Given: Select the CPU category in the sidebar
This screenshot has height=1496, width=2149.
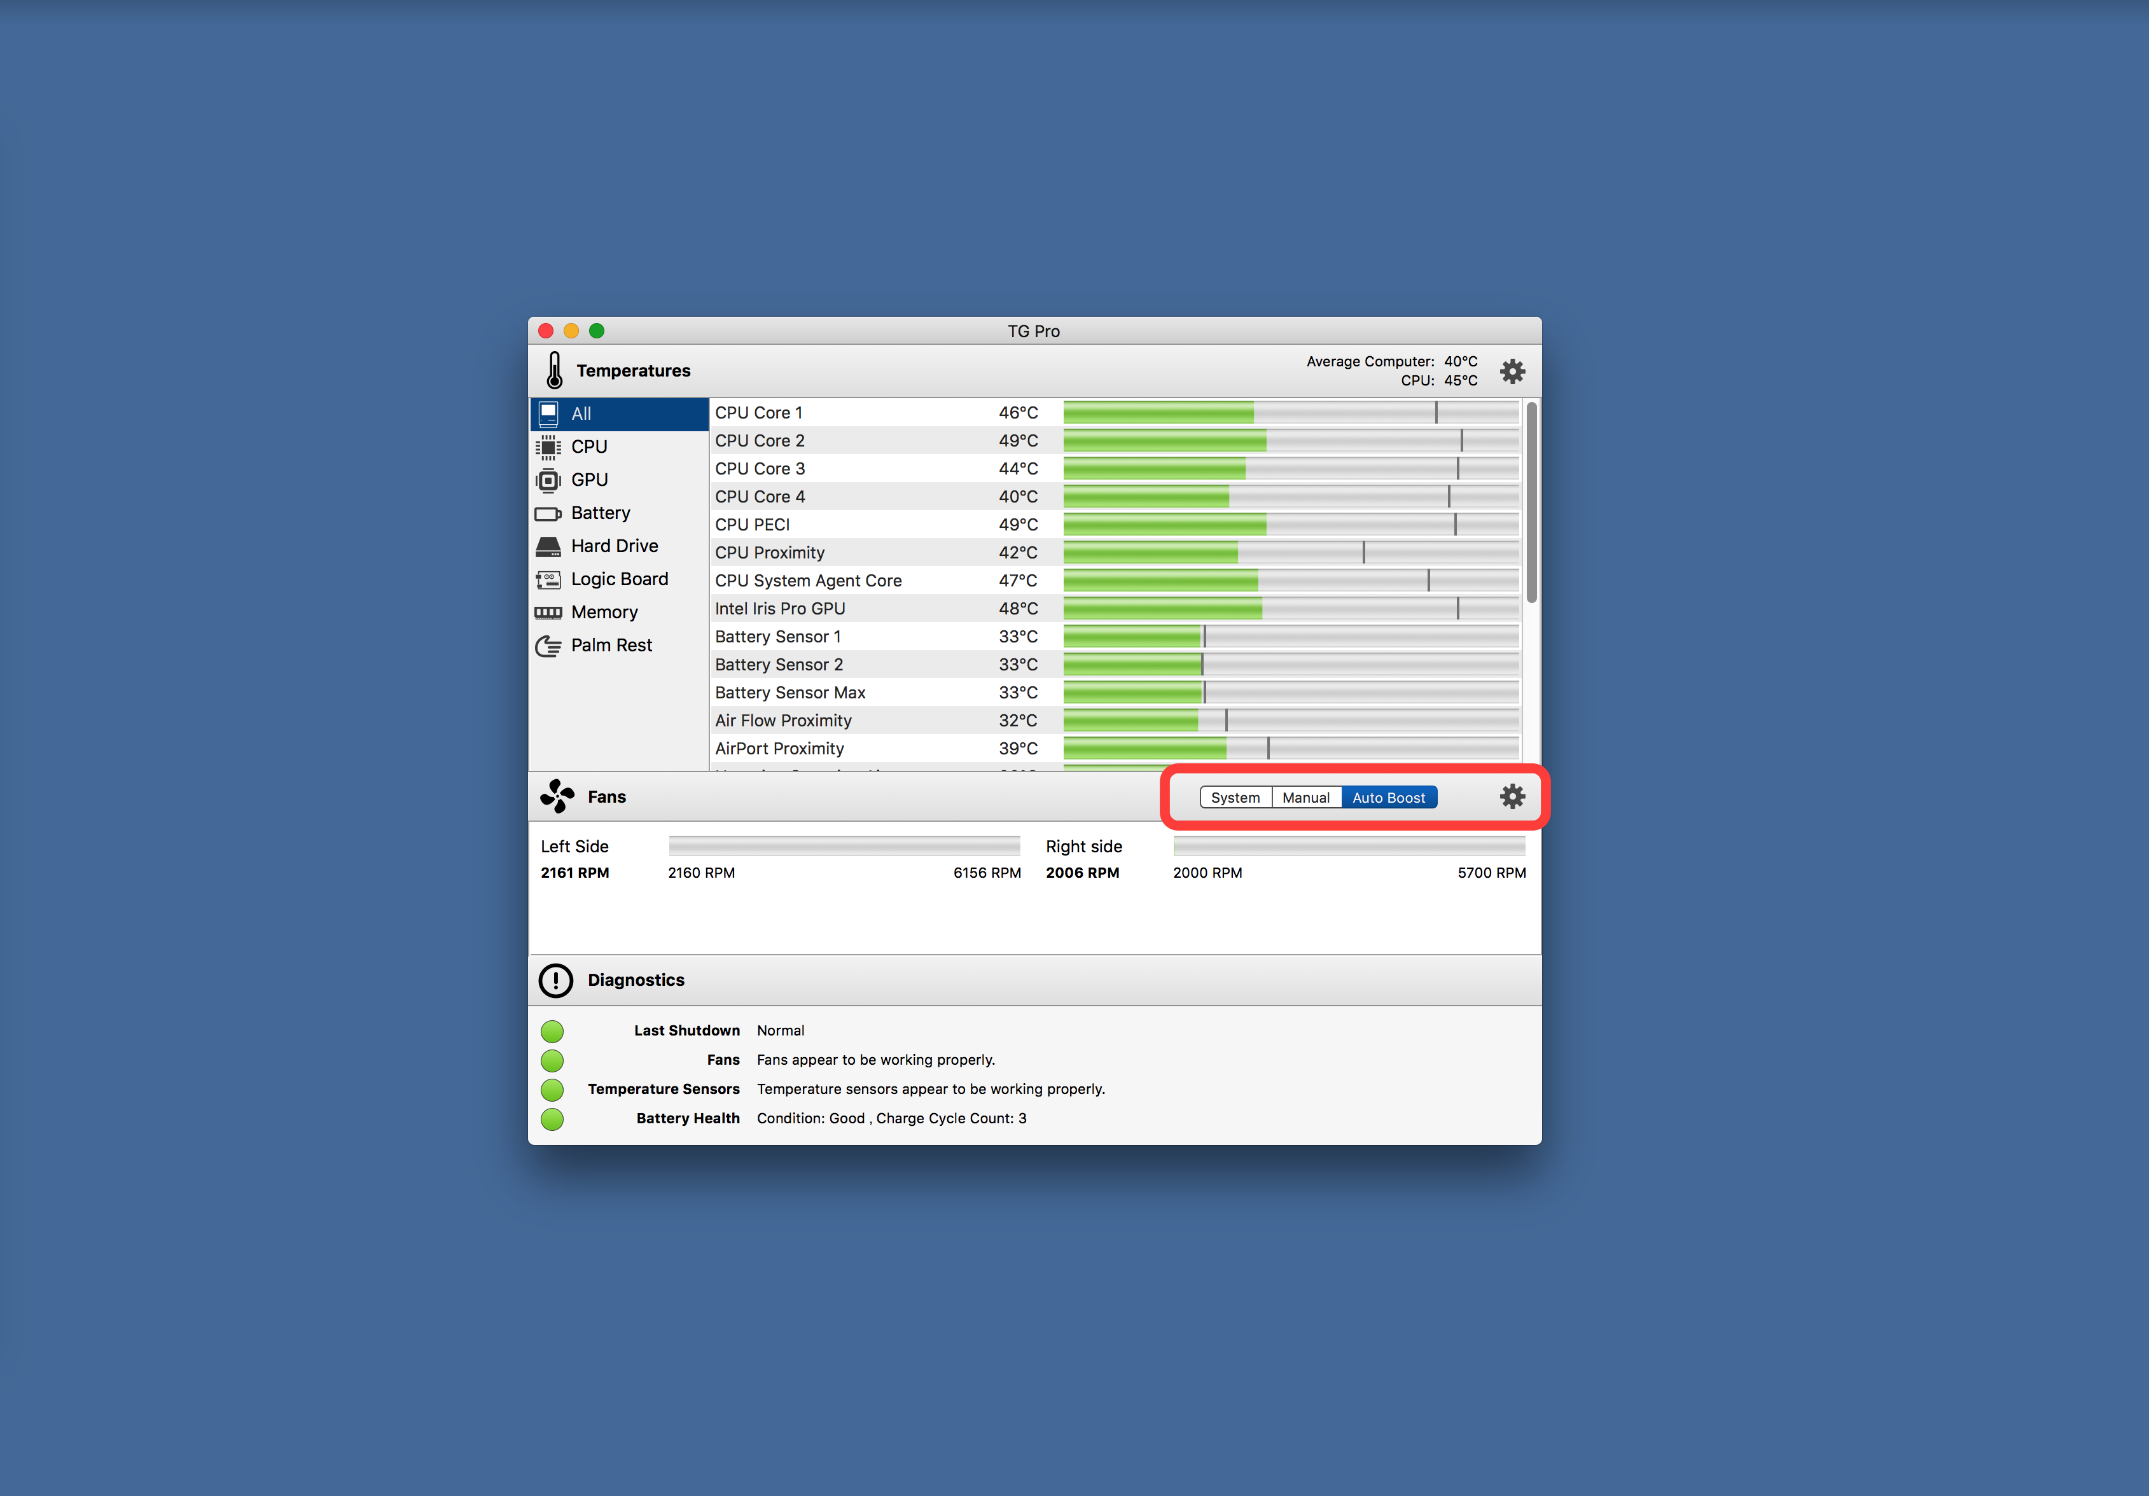Looking at the screenshot, I should click(x=588, y=447).
